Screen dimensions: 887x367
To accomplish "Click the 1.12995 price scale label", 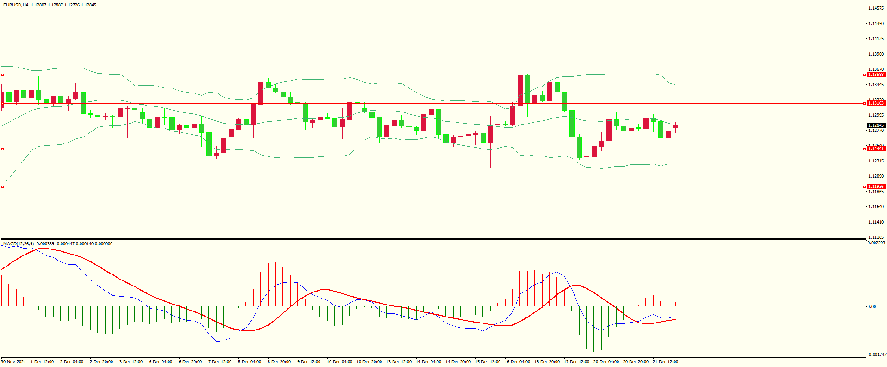I will pos(876,115).
